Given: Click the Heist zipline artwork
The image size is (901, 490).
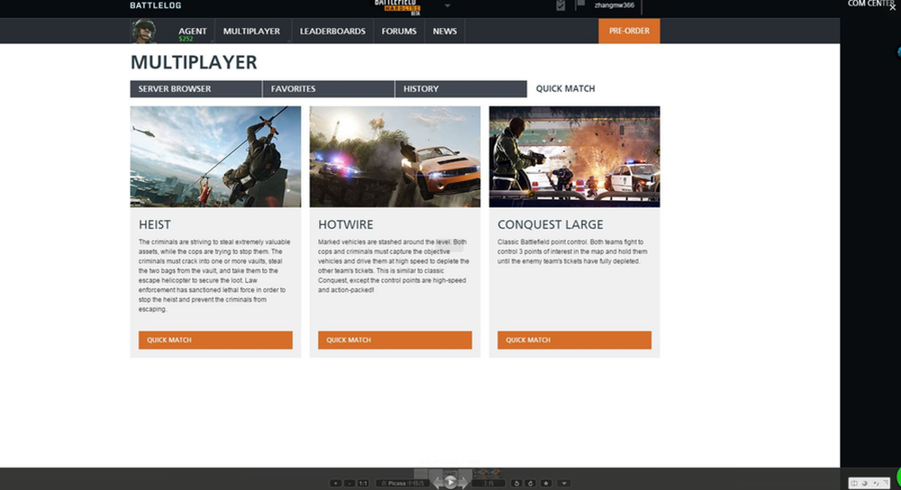Looking at the screenshot, I should tap(215, 157).
